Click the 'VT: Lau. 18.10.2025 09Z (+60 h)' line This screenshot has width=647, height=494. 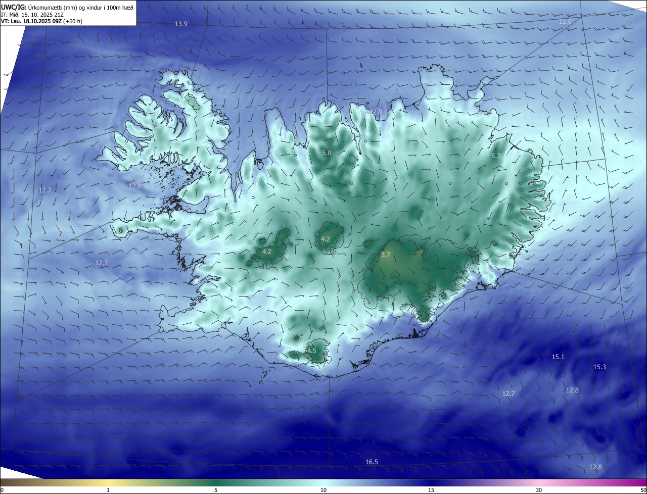pos(42,21)
